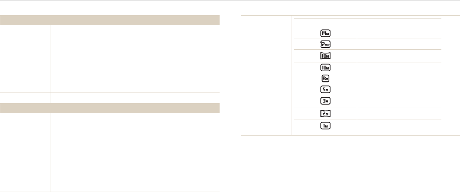Click the topmost beige section header bar
460x192 pixels.
click(x=110, y=20)
